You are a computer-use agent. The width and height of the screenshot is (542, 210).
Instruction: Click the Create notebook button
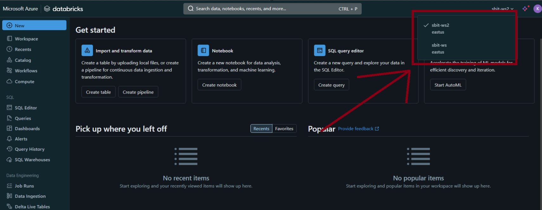[x=219, y=85]
